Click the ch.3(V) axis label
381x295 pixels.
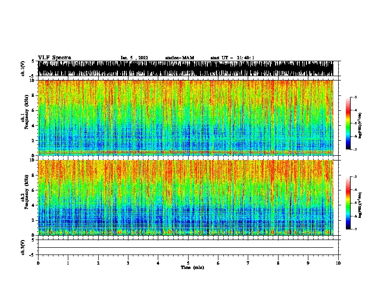click(x=23, y=247)
